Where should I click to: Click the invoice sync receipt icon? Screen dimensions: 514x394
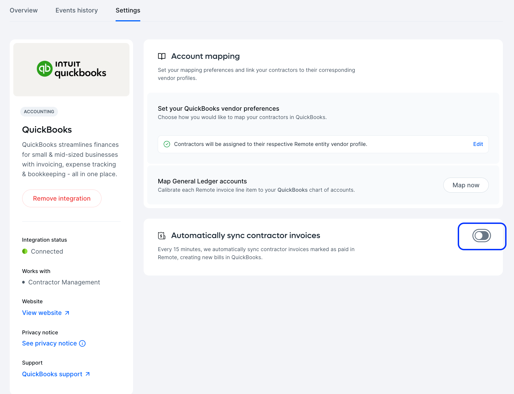[x=162, y=236]
